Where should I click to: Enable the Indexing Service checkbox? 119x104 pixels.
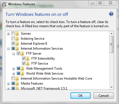tap(13, 39)
